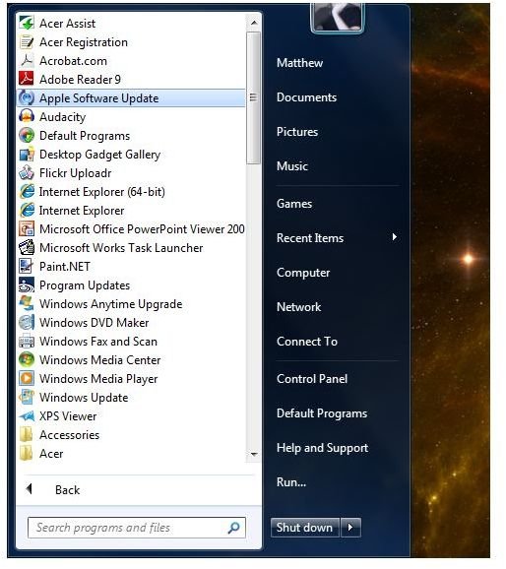Click the programs list scrollbar thumb
506x569 pixels.
pos(253,97)
